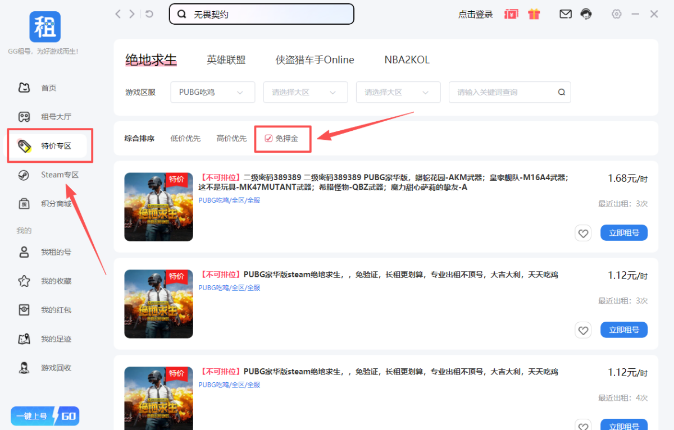The width and height of the screenshot is (674, 430).
Task: Open the mail messages icon
Action: coord(566,14)
